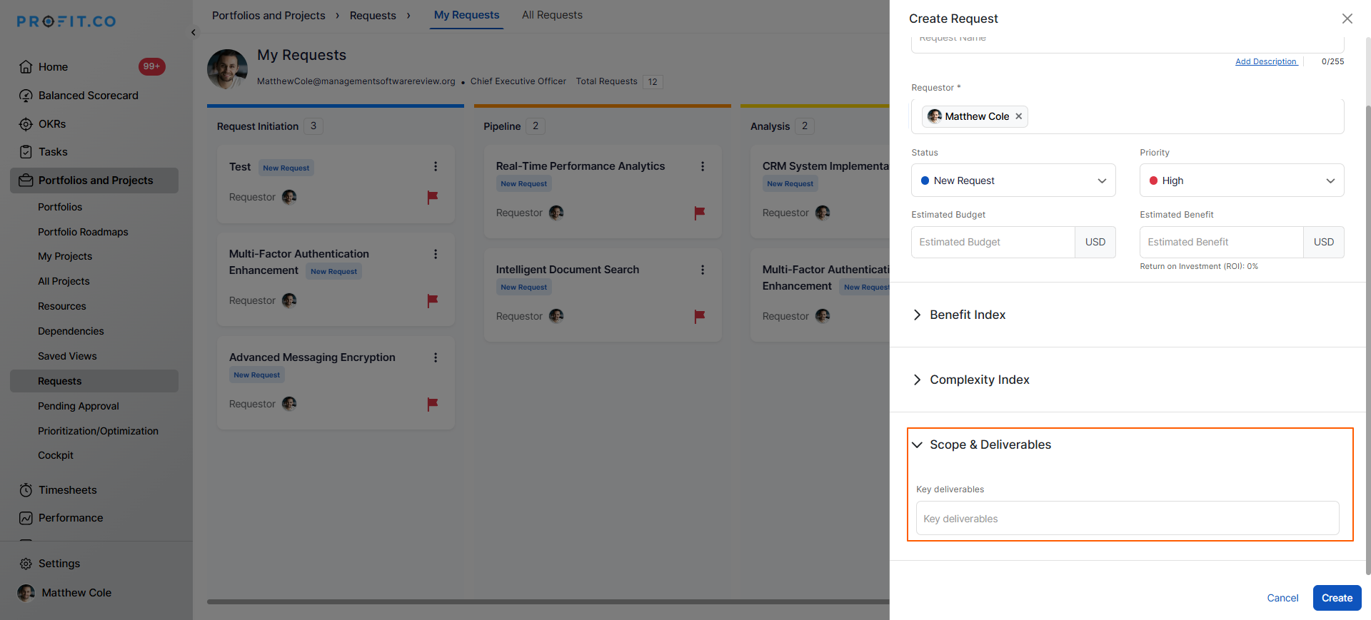
Task: Click the Total Requests count 12
Action: 653,82
